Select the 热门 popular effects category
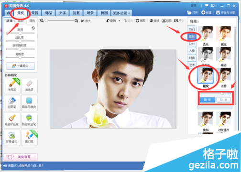Screen dimensions: 241x172 pyautogui.click(x=192, y=29)
